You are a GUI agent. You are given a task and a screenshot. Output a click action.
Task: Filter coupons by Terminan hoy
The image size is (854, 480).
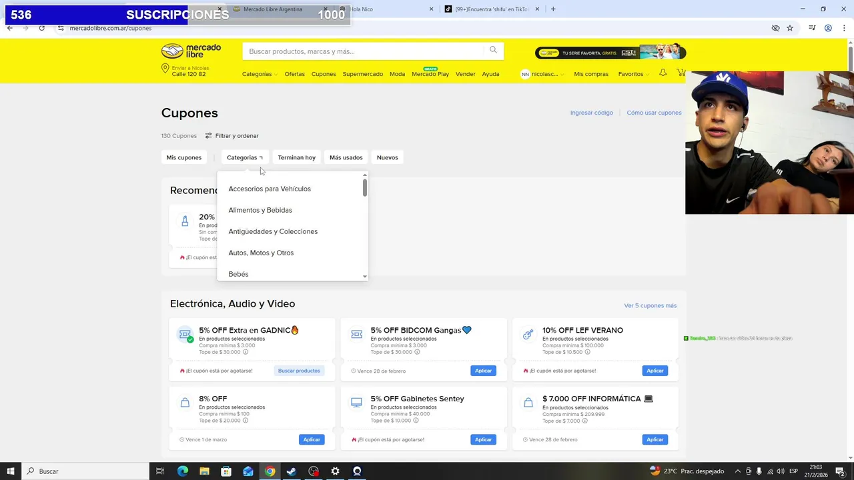click(297, 157)
